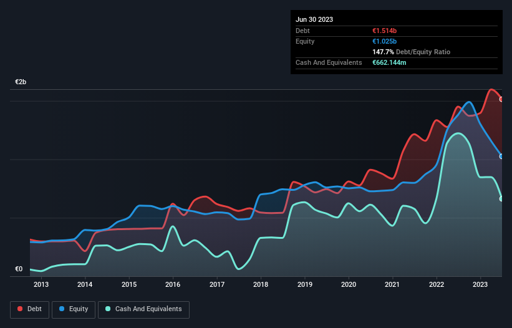This screenshot has height=328, width=512.
Task: Toggle the Debt series legend button
Action: point(30,309)
